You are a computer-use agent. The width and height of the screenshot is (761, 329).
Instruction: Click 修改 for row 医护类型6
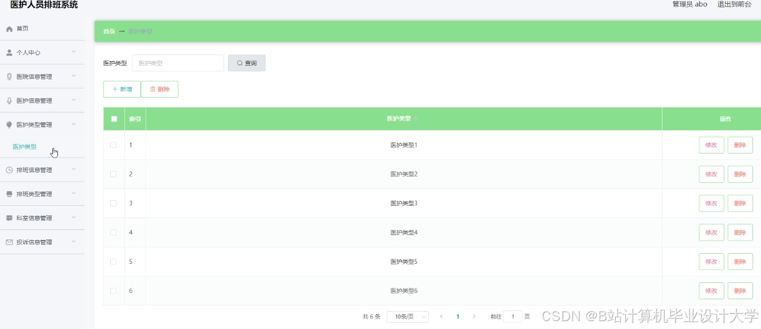point(711,291)
